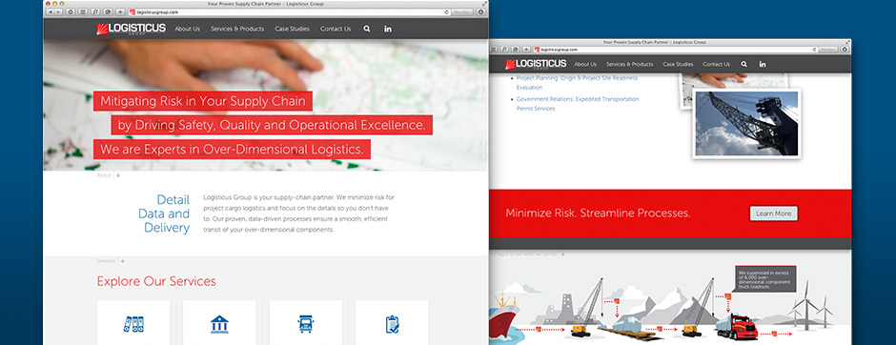Image resolution: width=896 pixels, height=345 pixels.
Task: Toggle Reader button in left Safari window
Action: click(461, 12)
